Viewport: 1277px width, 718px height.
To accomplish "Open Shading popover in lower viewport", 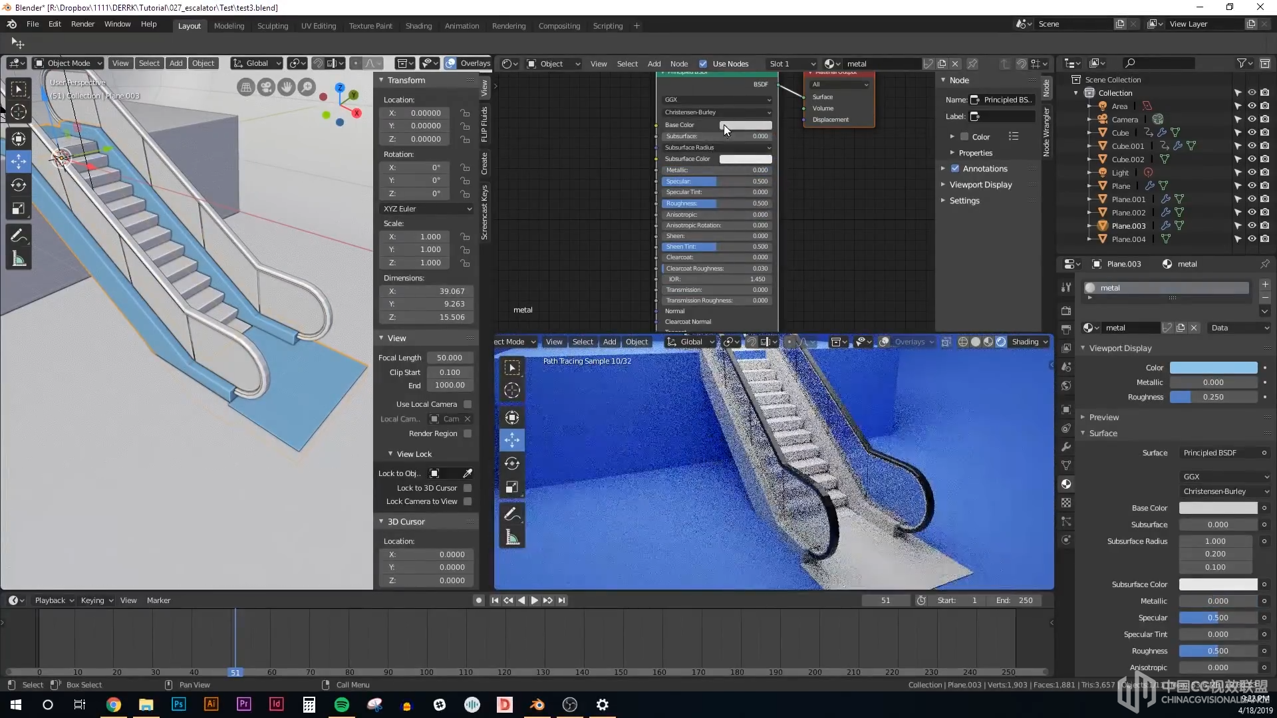I will pyautogui.click(x=1030, y=342).
